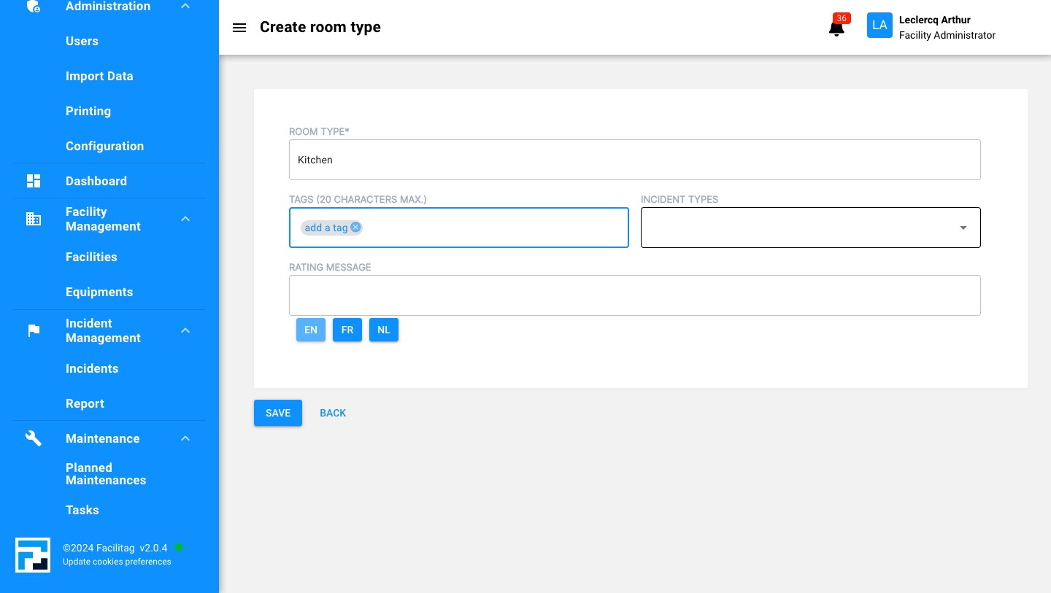Switch rating message language to FR
The width and height of the screenshot is (1051, 593).
[347, 330]
